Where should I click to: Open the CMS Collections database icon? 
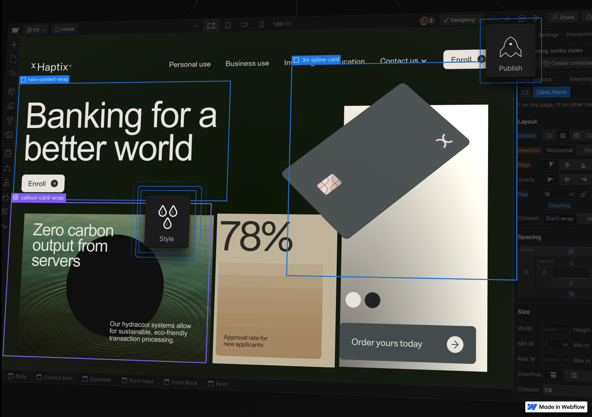click(8, 153)
